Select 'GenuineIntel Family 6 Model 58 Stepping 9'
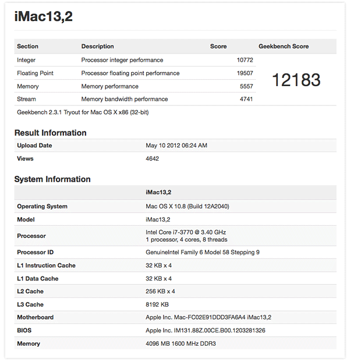This screenshot has width=347, height=362. point(203,253)
